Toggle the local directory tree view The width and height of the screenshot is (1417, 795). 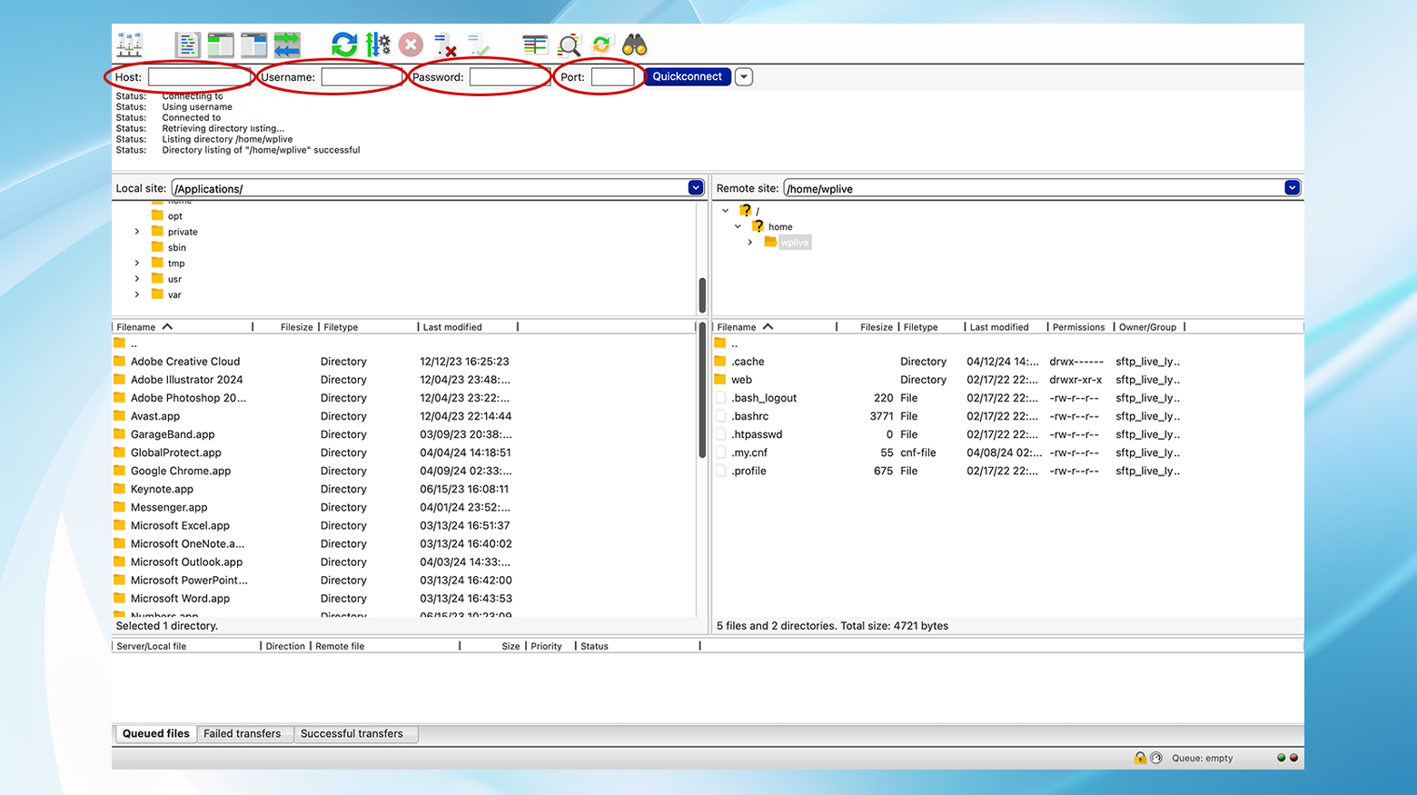(x=221, y=45)
